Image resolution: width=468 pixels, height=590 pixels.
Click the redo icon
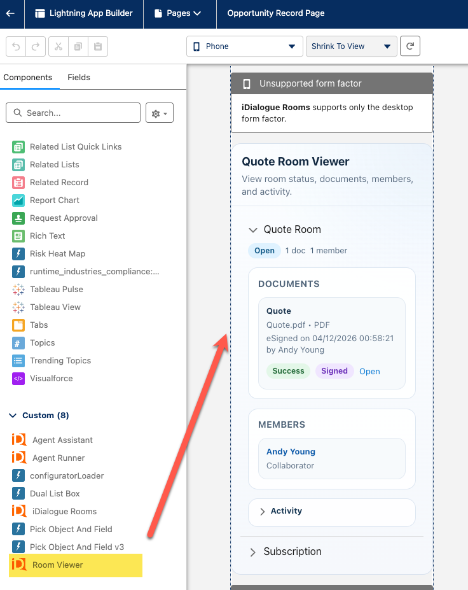(x=36, y=46)
